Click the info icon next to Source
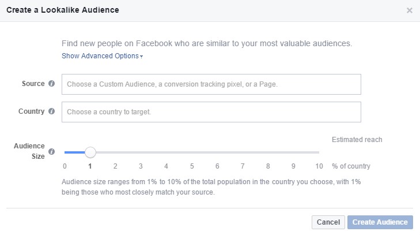This screenshot has width=420, height=235. tap(52, 84)
